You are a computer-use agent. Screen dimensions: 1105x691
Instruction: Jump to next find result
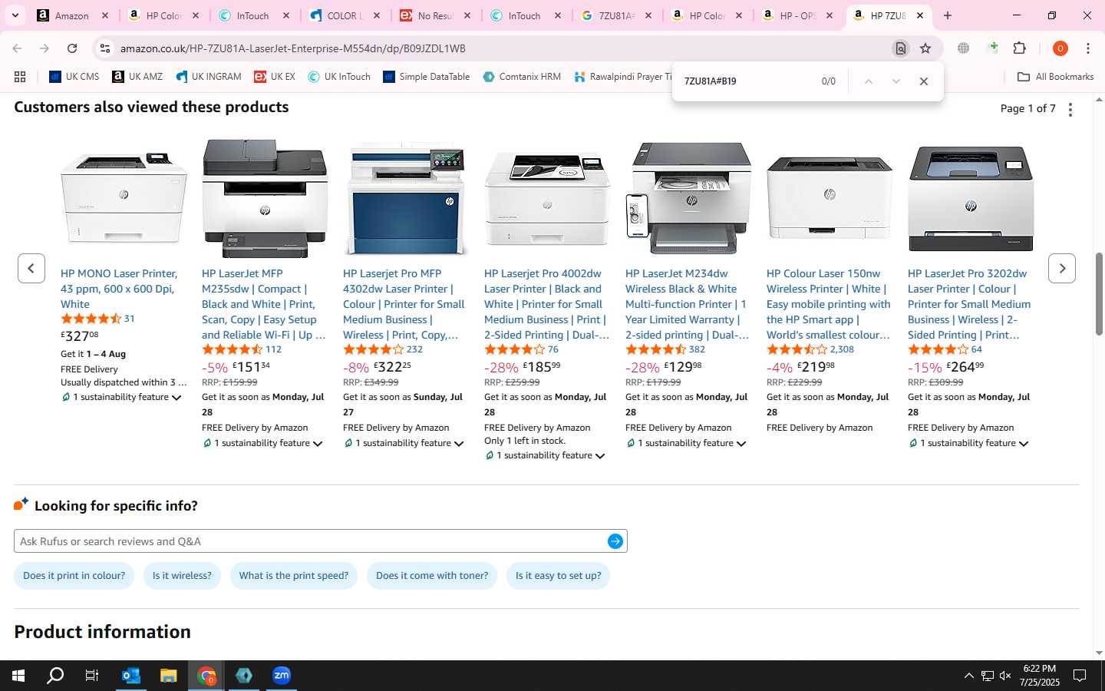tap(896, 81)
